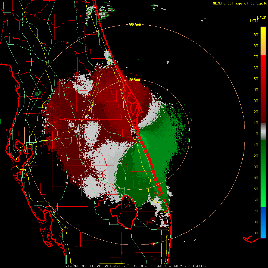
Task: Click the -60 value on the velocity scale
Action: click(x=255, y=200)
